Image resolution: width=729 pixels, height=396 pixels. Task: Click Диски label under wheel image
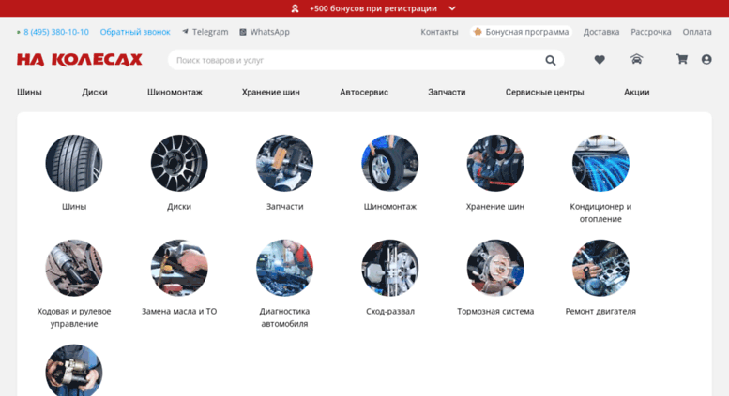[179, 206]
